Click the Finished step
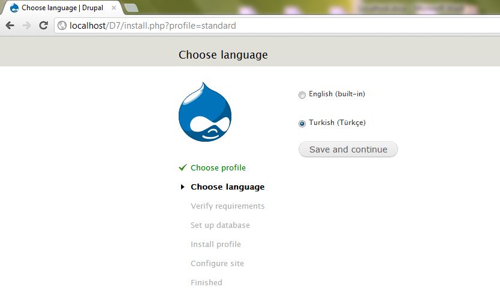The height and width of the screenshot is (299, 500). pyautogui.click(x=206, y=282)
